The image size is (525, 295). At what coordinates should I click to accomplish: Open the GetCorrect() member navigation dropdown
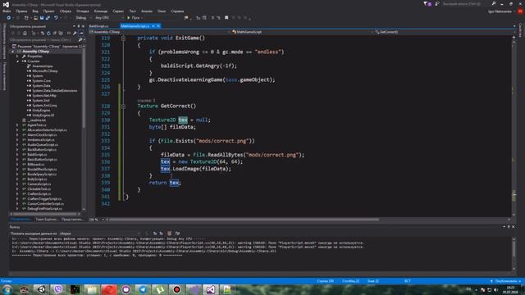click(x=444, y=32)
